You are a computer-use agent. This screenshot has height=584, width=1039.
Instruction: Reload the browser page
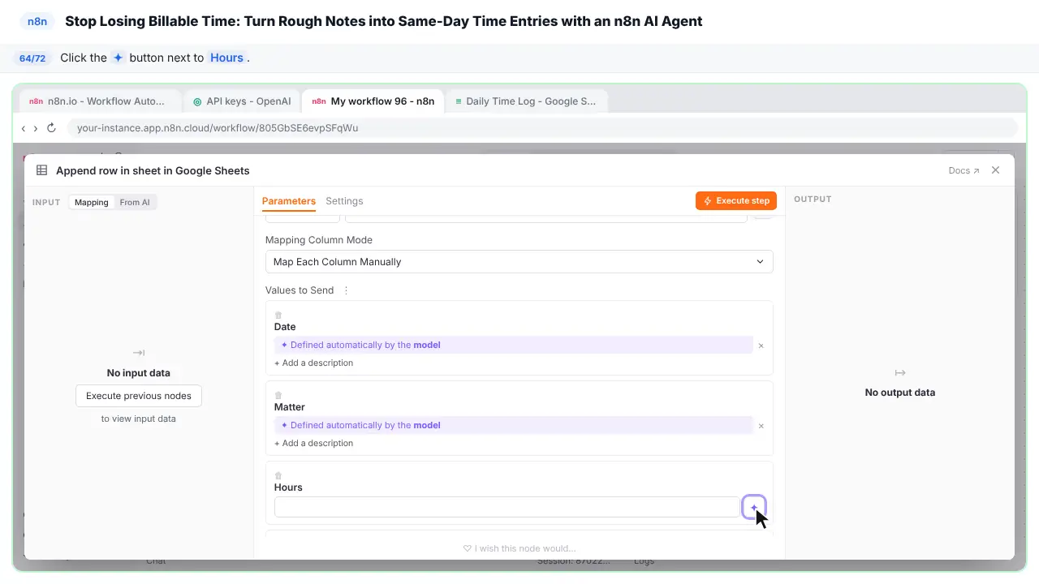[x=51, y=128]
